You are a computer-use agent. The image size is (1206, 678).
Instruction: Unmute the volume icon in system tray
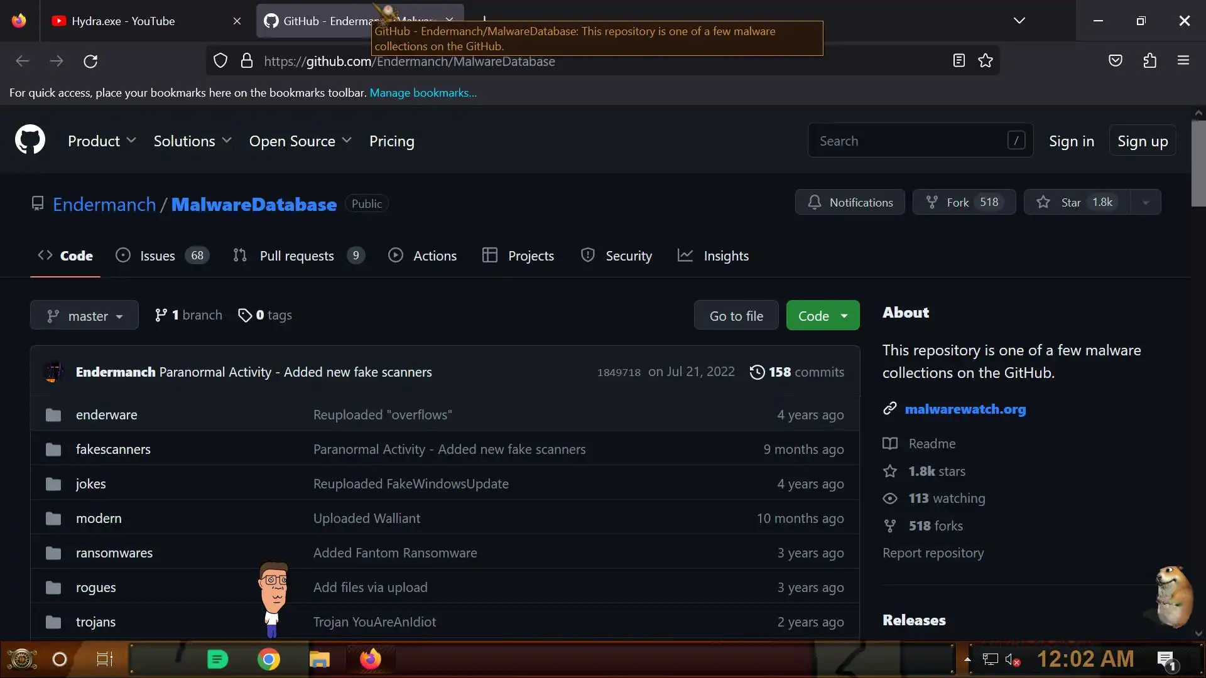click(x=1012, y=659)
